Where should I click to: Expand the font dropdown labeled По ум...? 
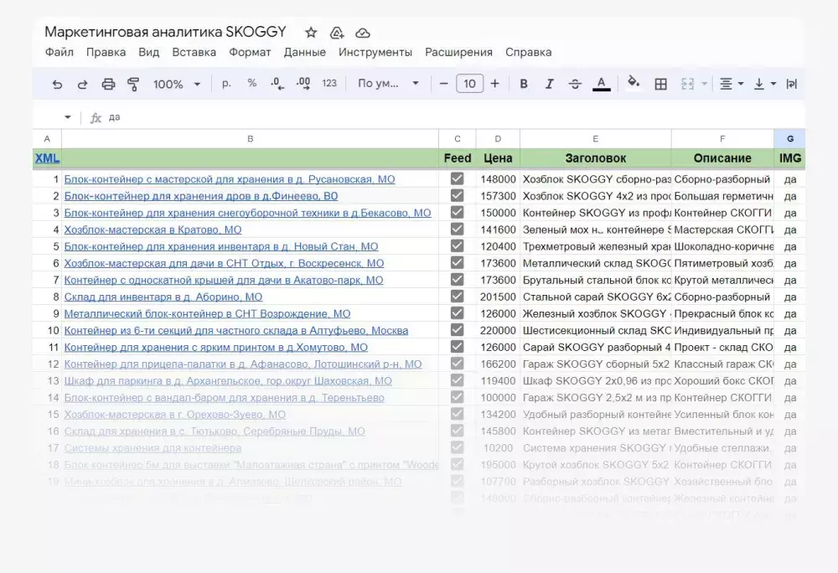pos(388,84)
